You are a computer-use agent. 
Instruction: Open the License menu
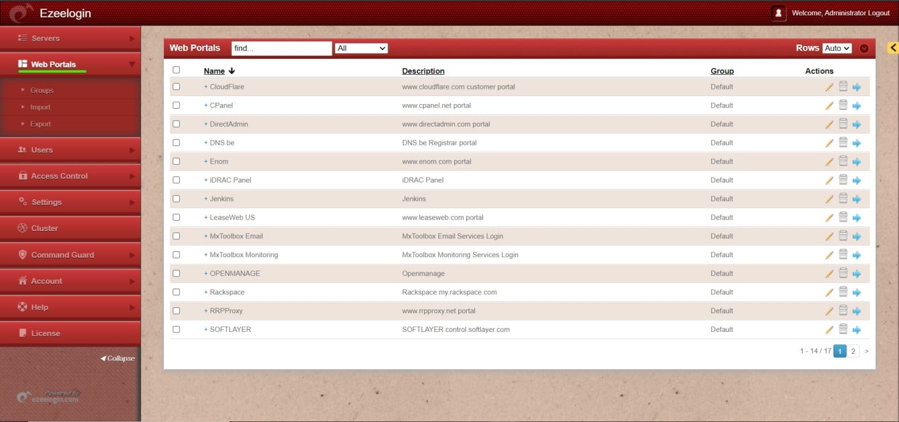pos(70,333)
